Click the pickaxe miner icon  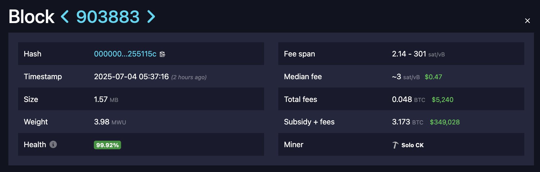(395, 145)
